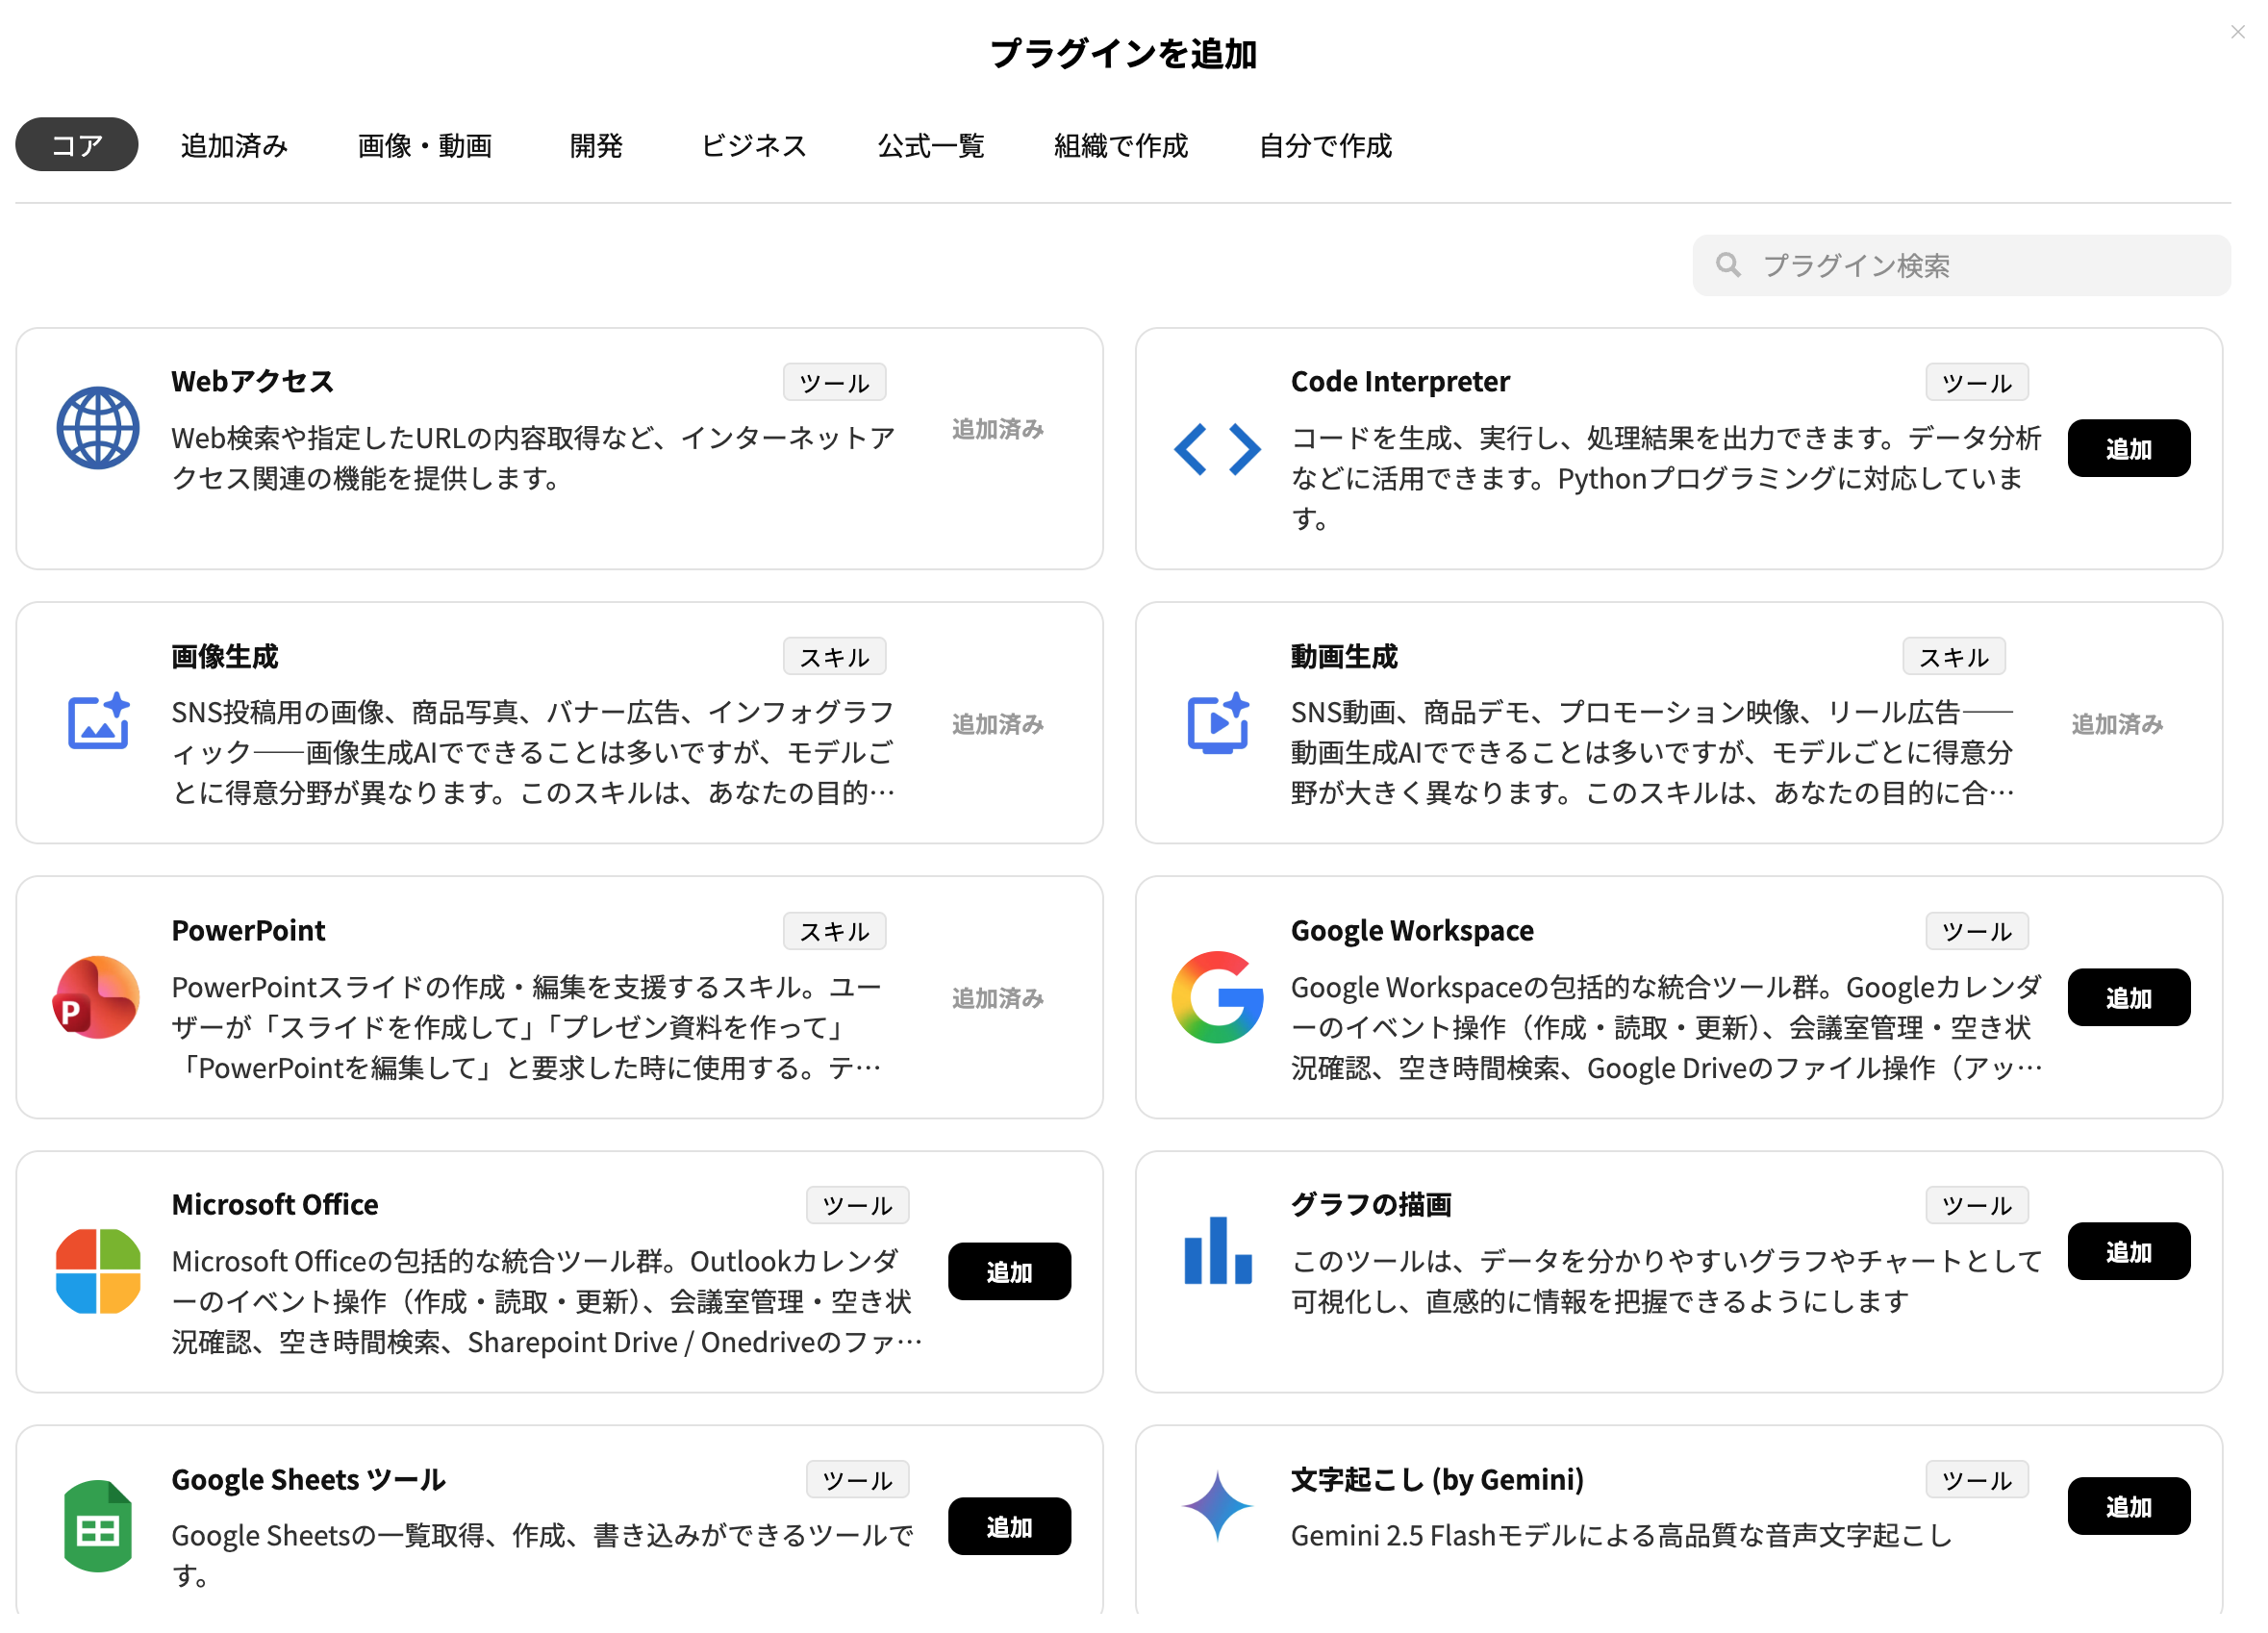This screenshot has width=2268, height=1633.
Task: Click the Code Interpreter brackets icon
Action: pyautogui.click(x=1217, y=449)
